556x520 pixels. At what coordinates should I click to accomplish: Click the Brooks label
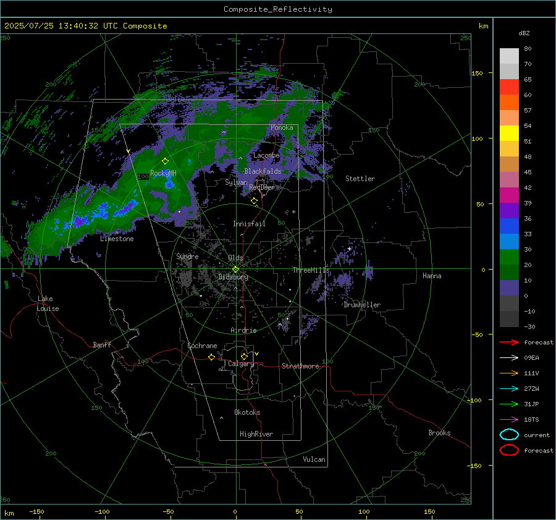pos(439,433)
